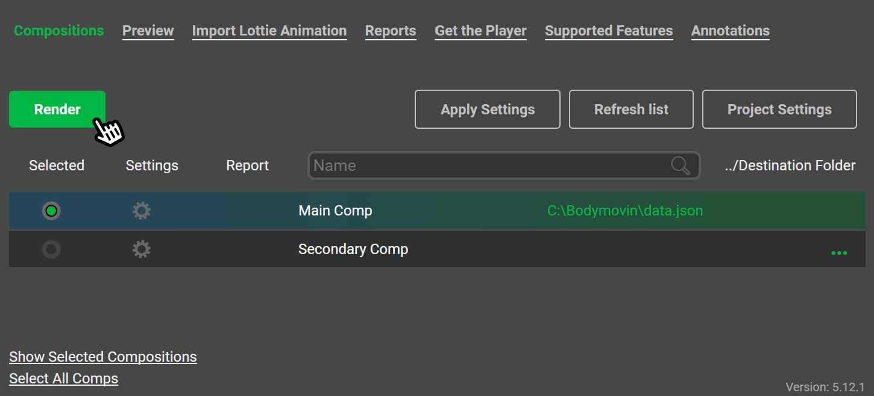Open Import Lottie Animation tab
Viewport: 874px width, 396px height.
pyautogui.click(x=269, y=31)
